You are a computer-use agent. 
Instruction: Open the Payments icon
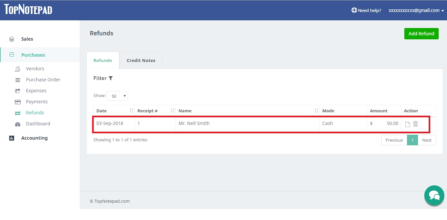[18, 102]
